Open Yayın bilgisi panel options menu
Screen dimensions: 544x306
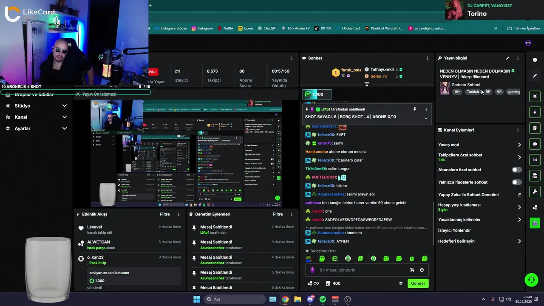coord(518,58)
